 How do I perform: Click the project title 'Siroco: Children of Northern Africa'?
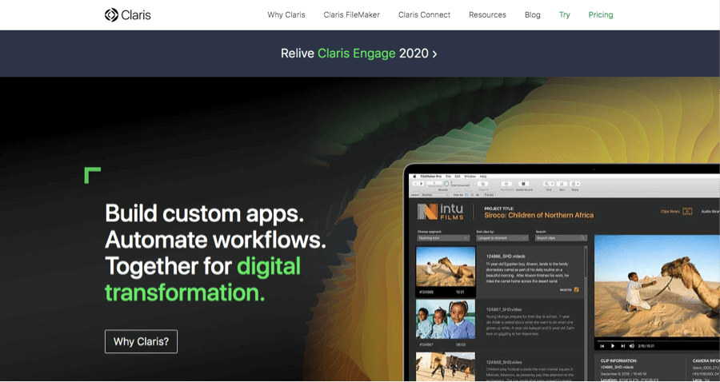538,215
